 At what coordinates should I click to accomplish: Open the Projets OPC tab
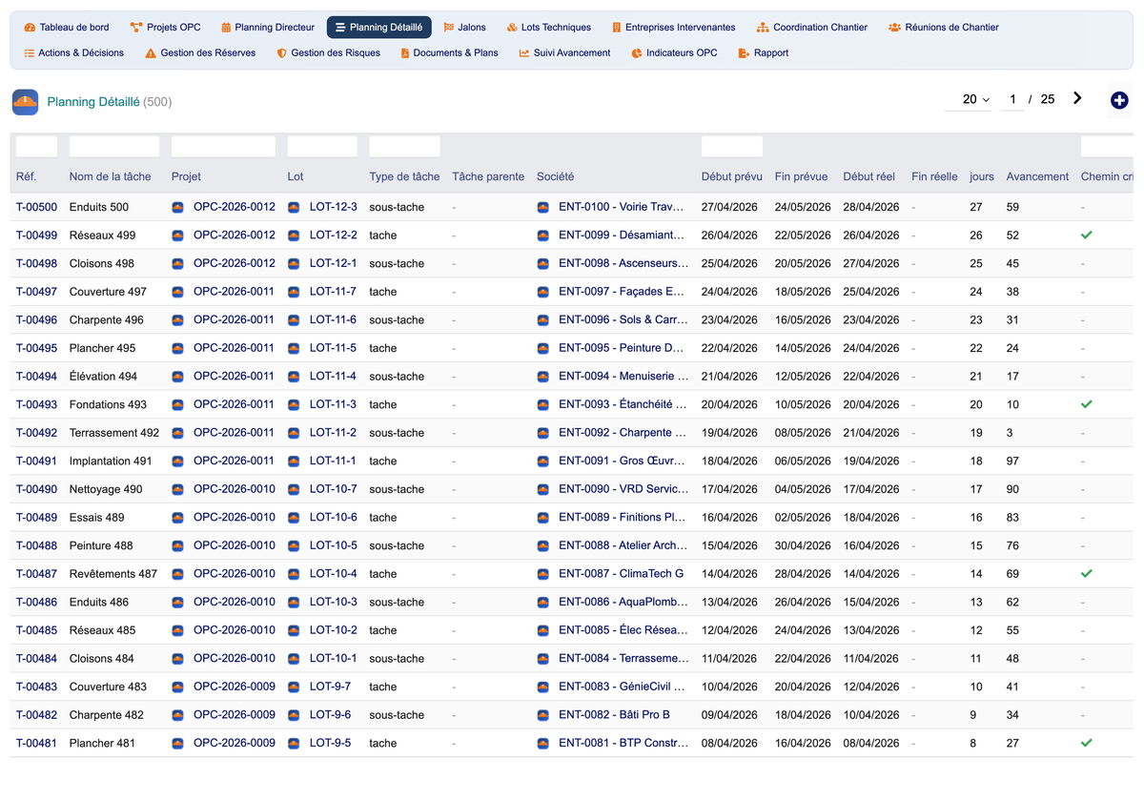166,28
